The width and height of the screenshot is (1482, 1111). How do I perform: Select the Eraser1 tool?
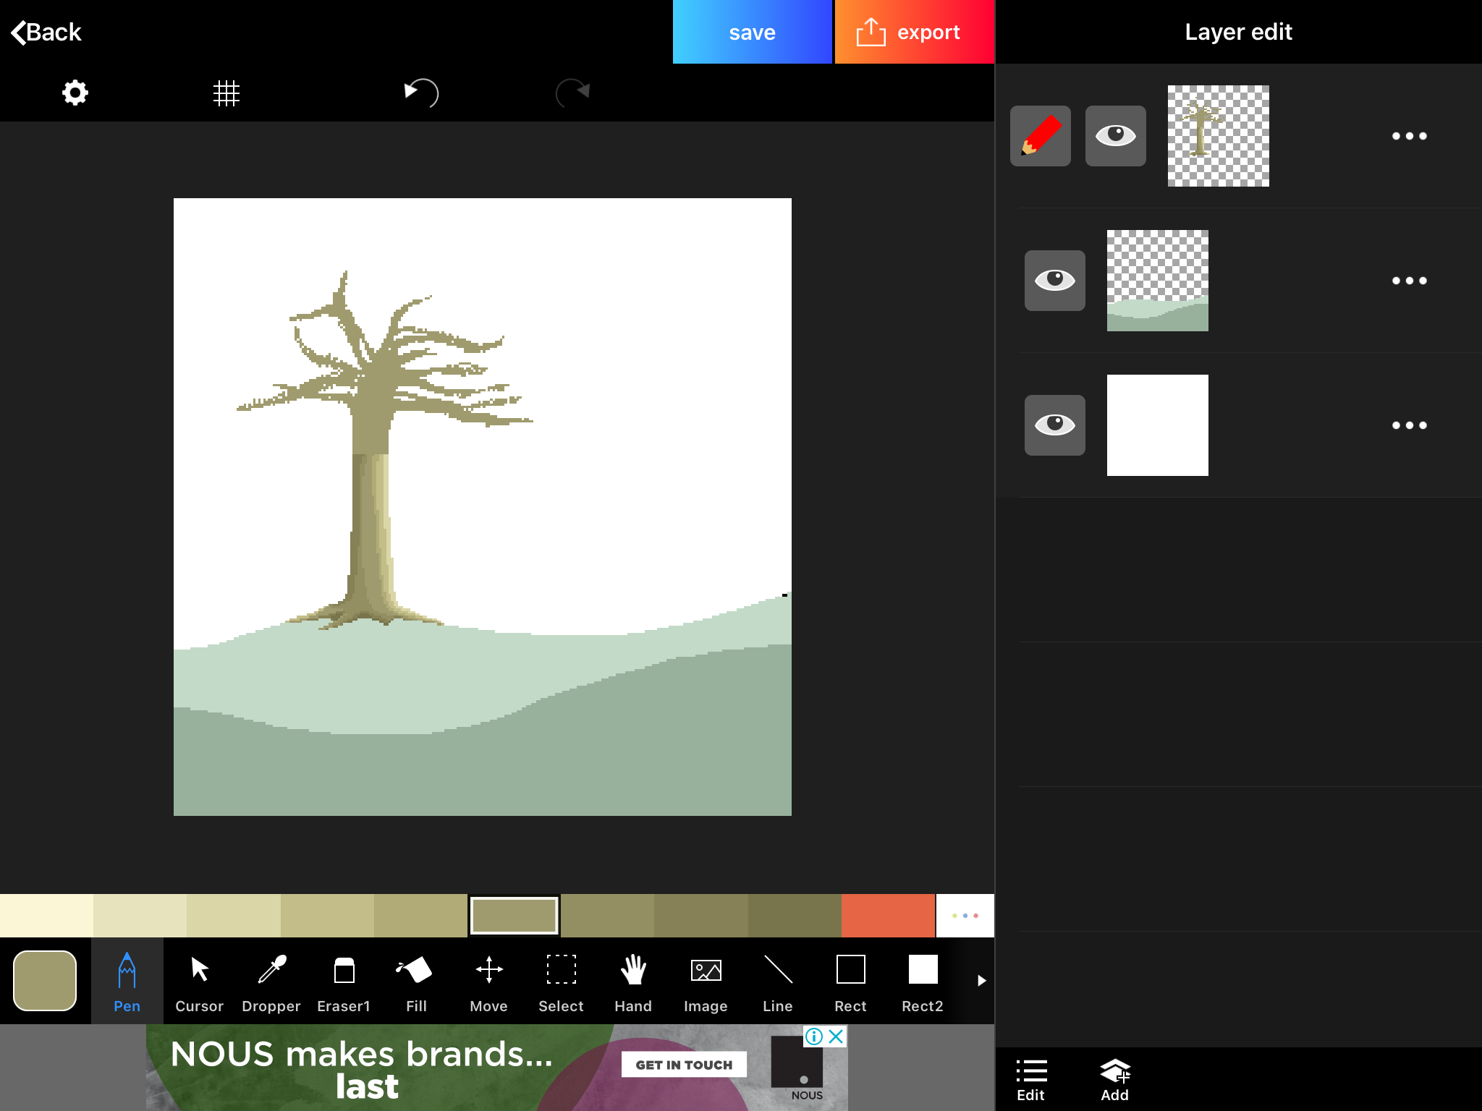pos(344,982)
